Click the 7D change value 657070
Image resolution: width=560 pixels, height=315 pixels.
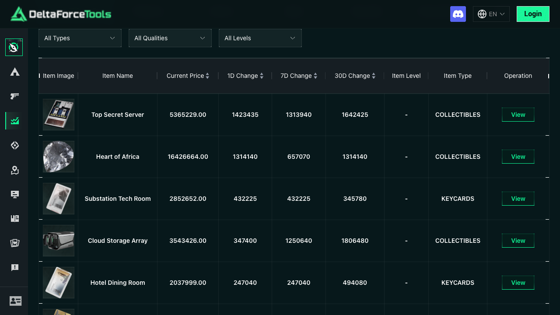(299, 157)
